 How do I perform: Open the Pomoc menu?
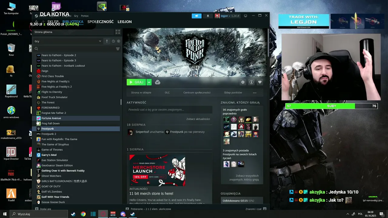(x=85, y=16)
